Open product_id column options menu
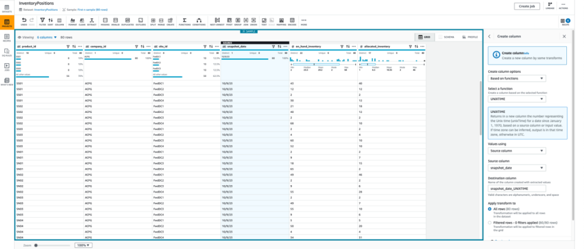Viewport: 584px width, 249px height. click(x=79, y=47)
